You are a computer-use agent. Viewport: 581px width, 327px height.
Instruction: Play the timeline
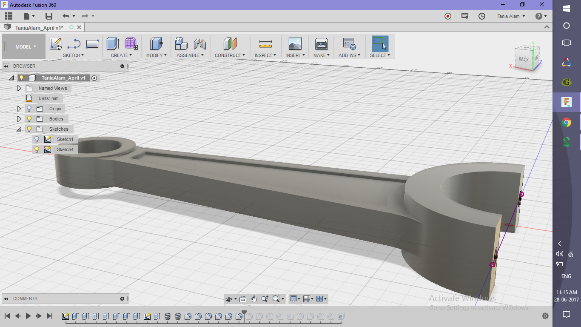coord(28,316)
